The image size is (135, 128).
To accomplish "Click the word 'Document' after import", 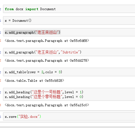I will (x=48, y=9).
